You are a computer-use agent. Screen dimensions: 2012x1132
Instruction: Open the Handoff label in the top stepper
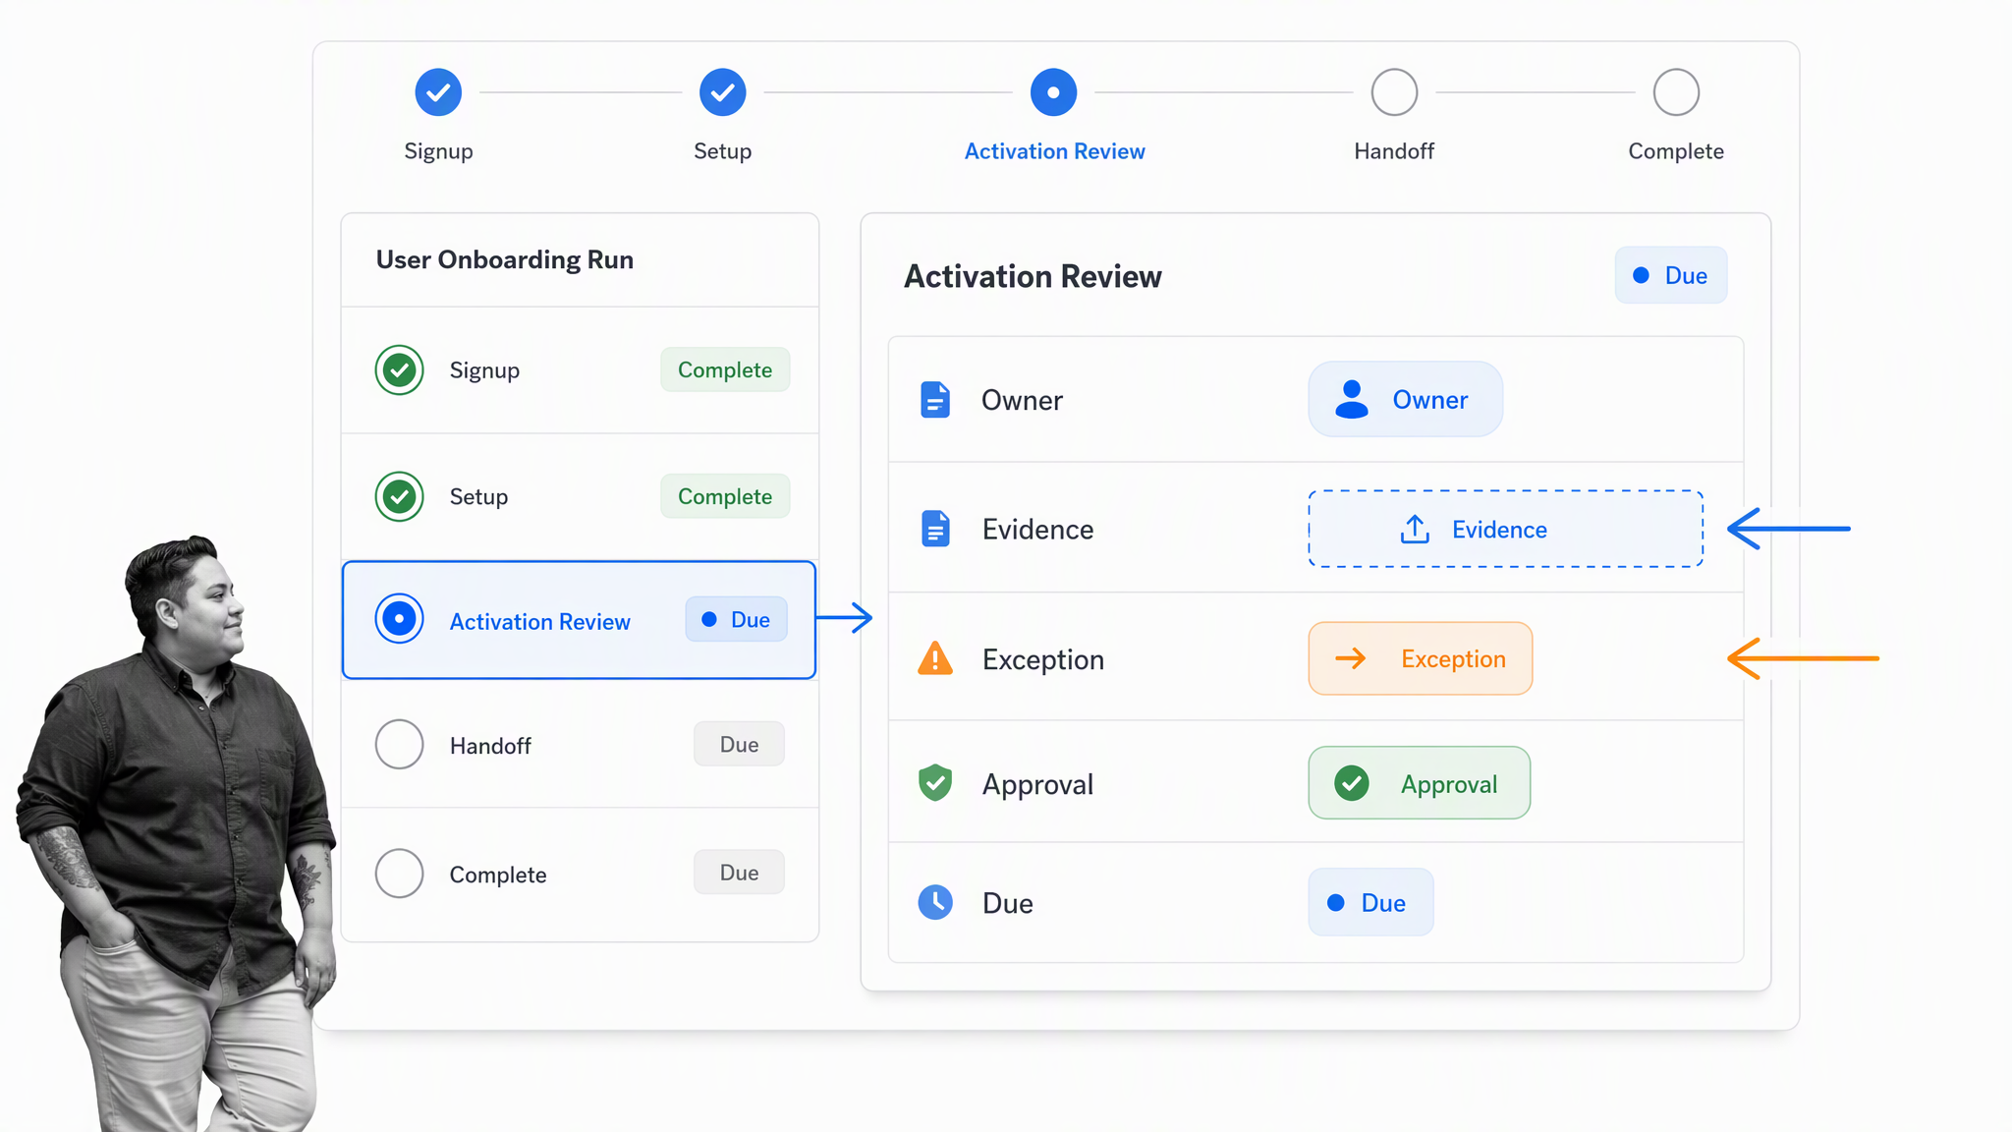[1394, 151]
